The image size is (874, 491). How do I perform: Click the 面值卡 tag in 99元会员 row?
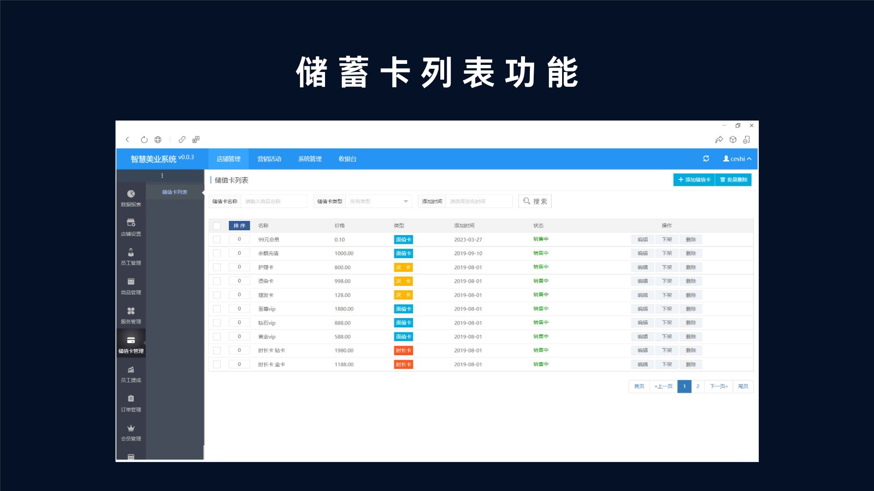click(404, 239)
